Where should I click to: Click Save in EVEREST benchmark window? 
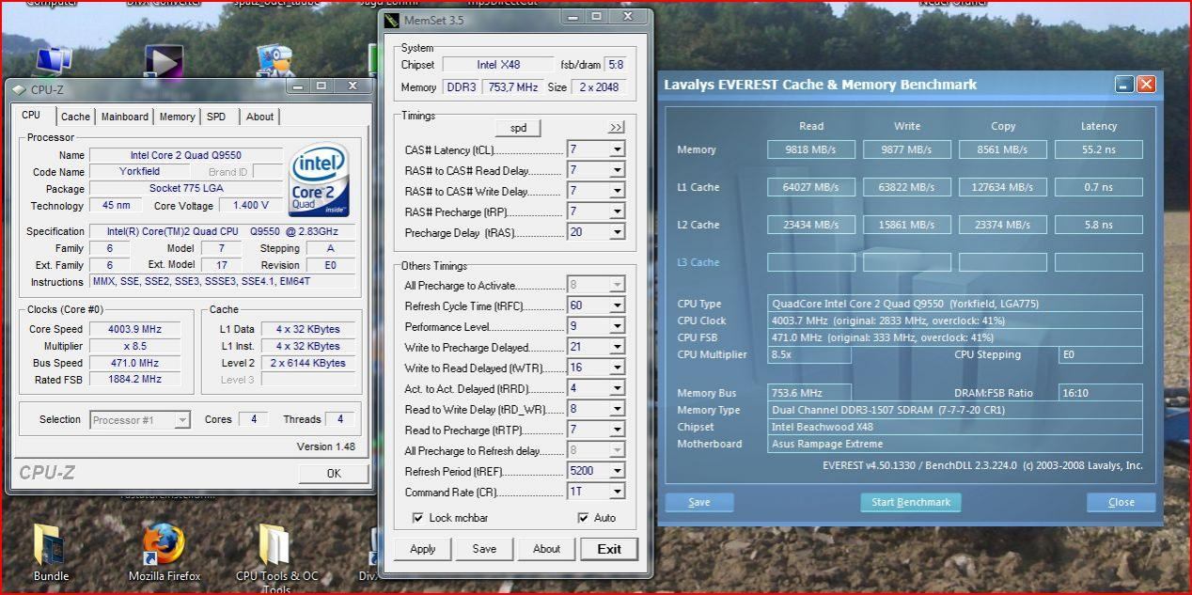pyautogui.click(x=699, y=502)
